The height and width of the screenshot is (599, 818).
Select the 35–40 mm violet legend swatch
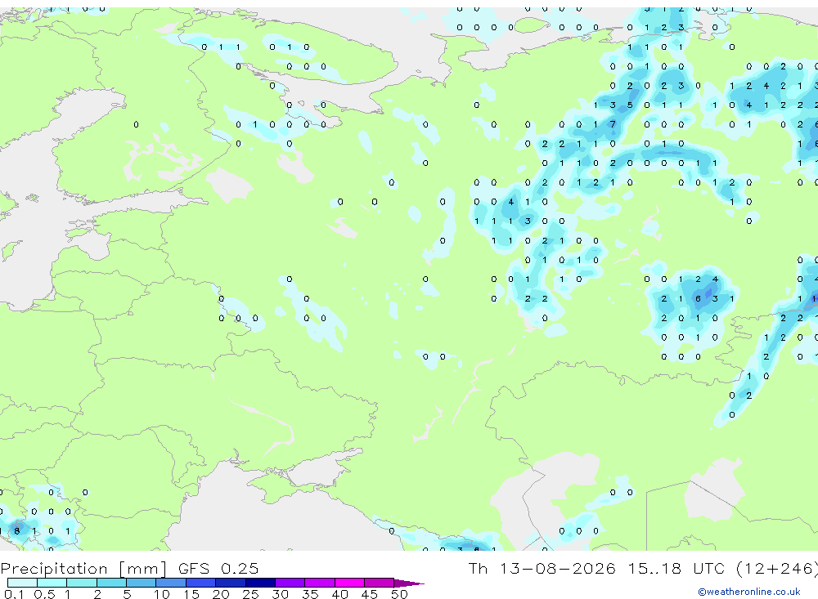coord(319,583)
